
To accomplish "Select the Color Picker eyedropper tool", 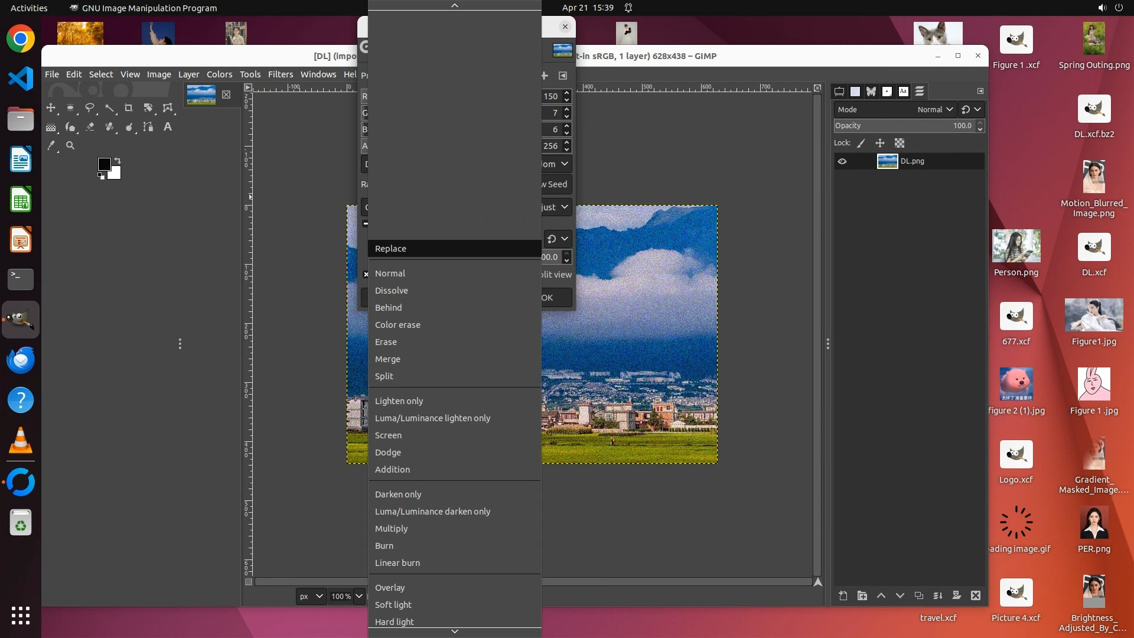I will click(x=51, y=145).
